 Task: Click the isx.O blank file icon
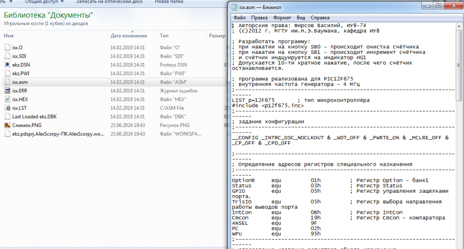coord(7,47)
